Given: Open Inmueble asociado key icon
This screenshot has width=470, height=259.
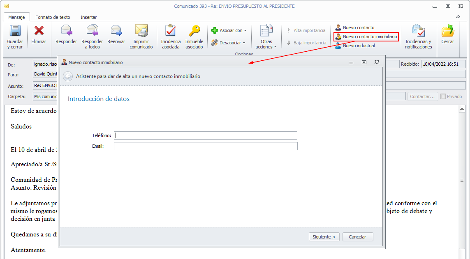Looking at the screenshot, I should tap(194, 30).
